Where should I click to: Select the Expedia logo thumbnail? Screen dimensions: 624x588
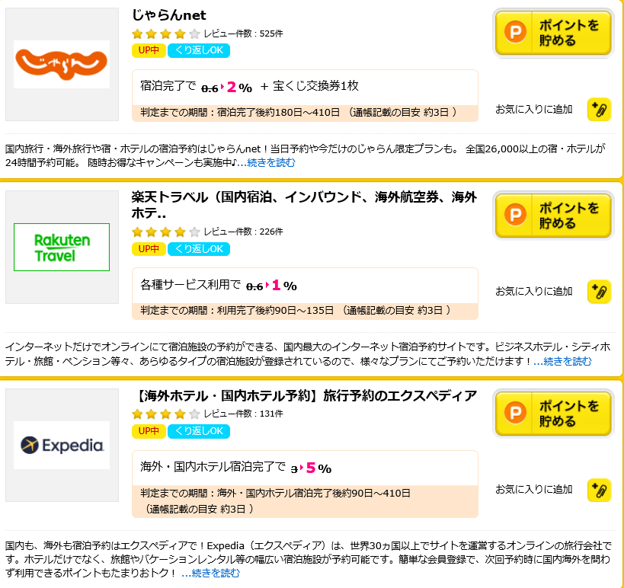tap(62, 445)
